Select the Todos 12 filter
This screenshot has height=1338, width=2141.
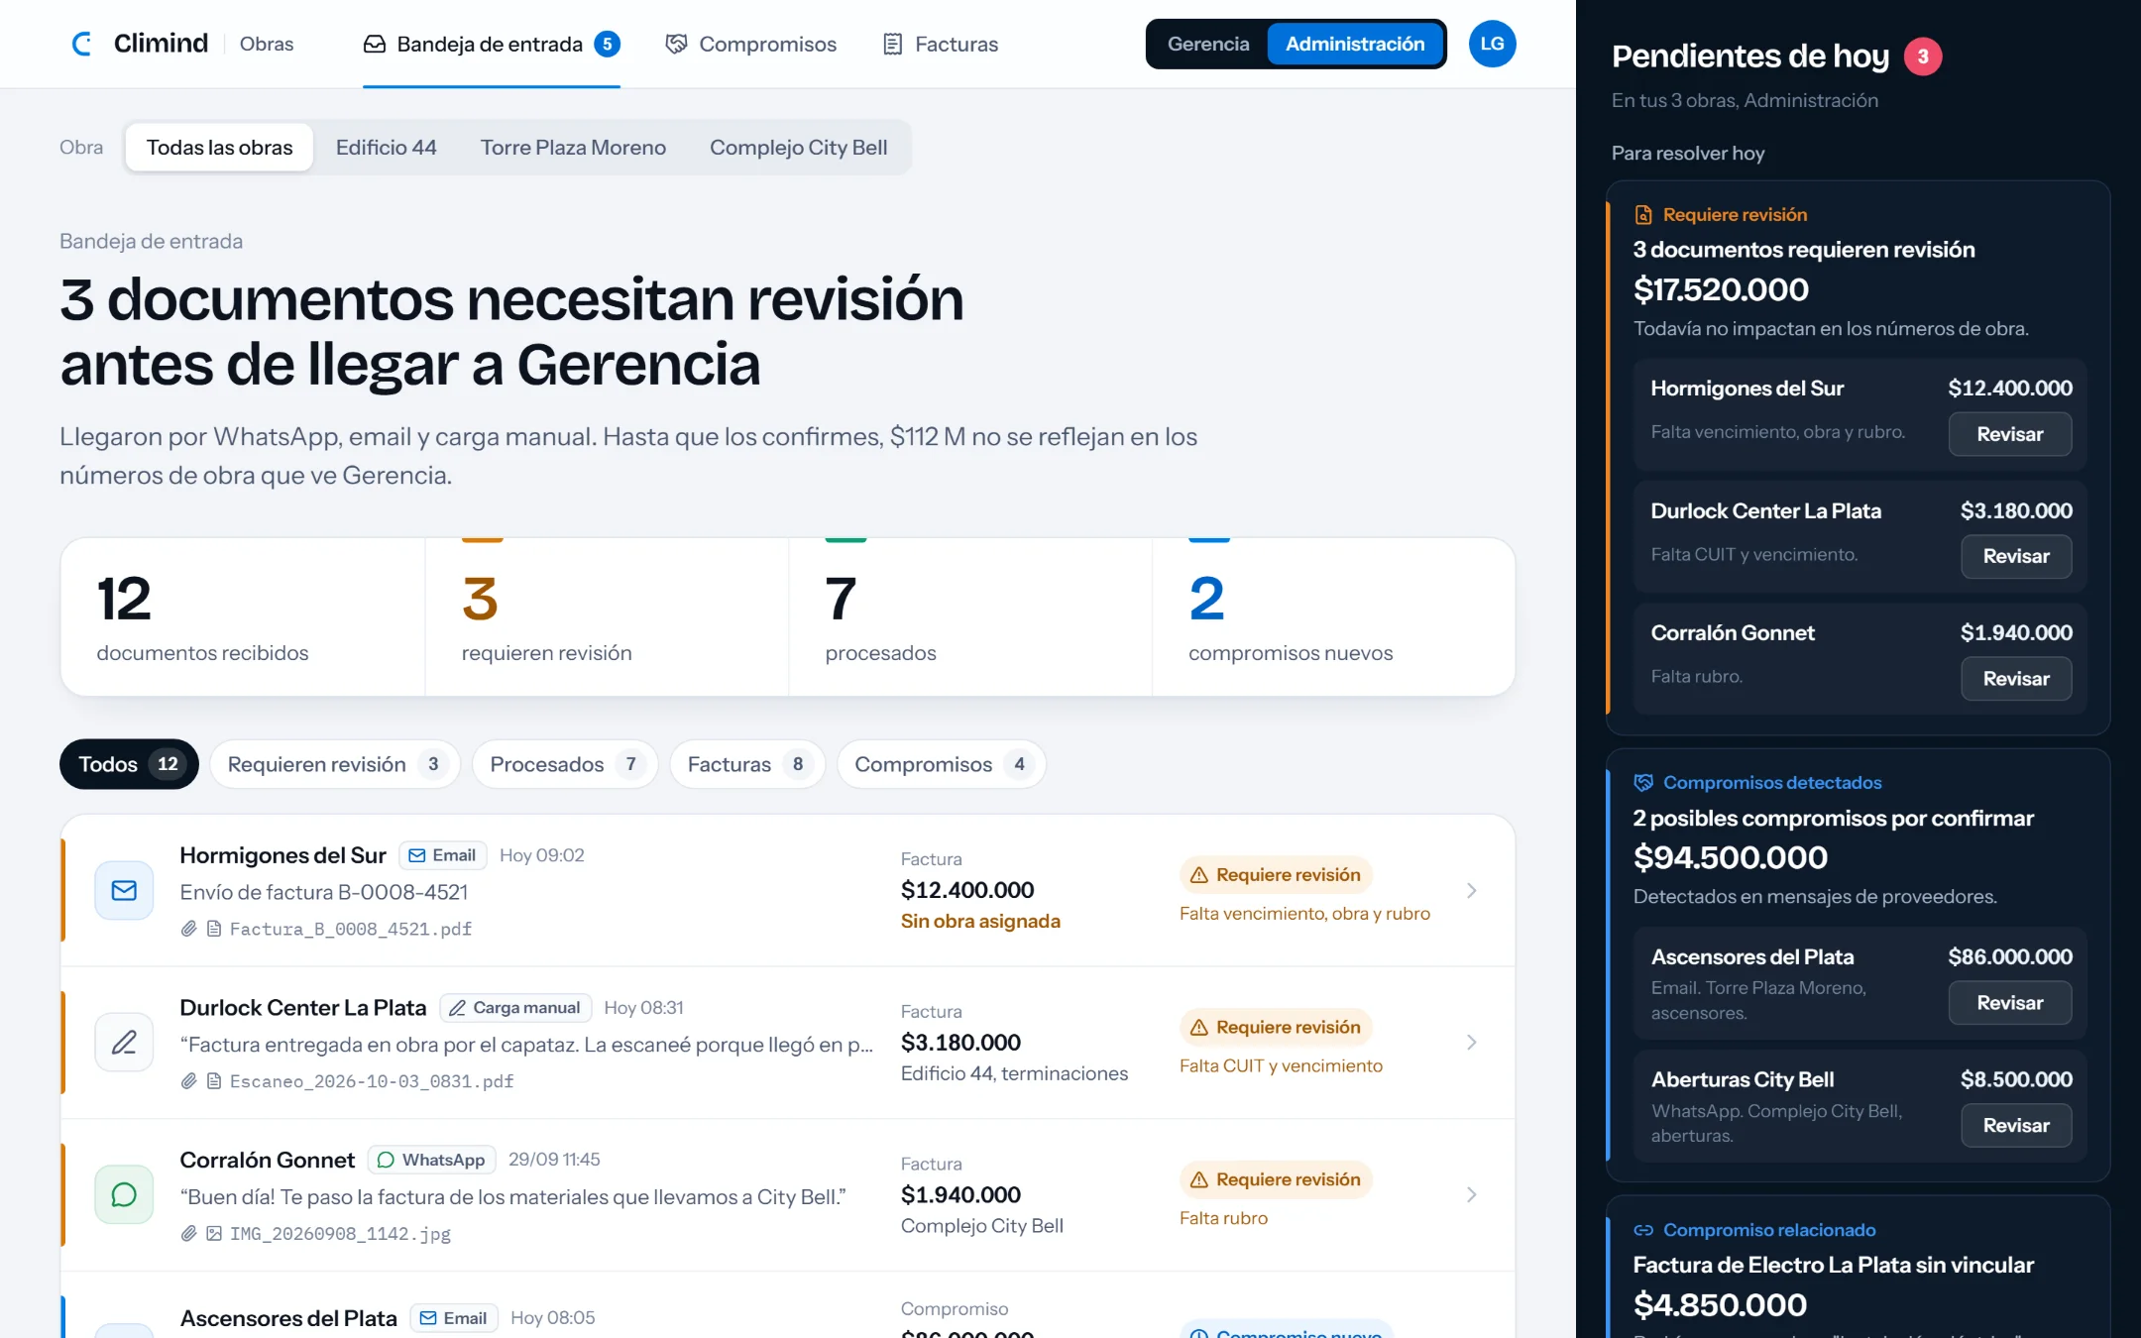click(x=129, y=764)
